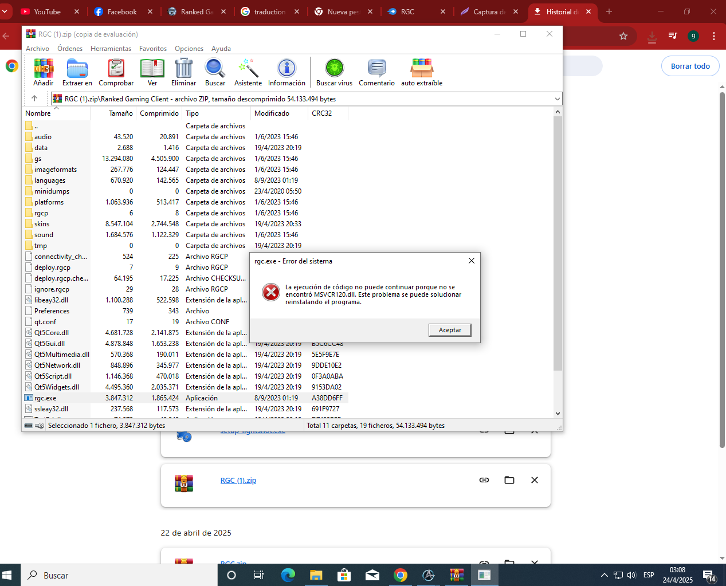Click the Ver toolbar icon

[x=152, y=72]
